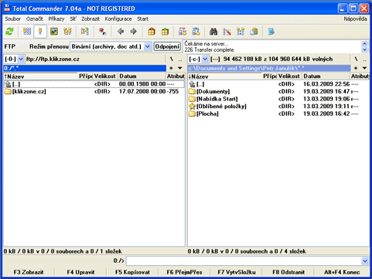Viewport: 372px width, 279px height.
Task: Click the klikzone.cz folder icon
Action: click(x=8, y=91)
